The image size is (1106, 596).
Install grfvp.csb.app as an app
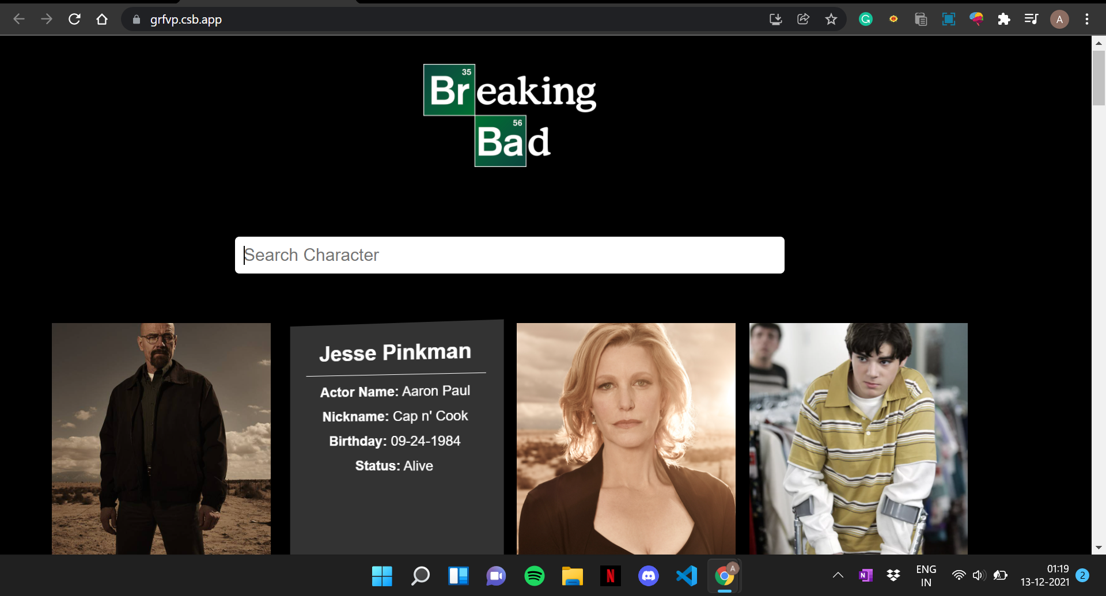[775, 19]
